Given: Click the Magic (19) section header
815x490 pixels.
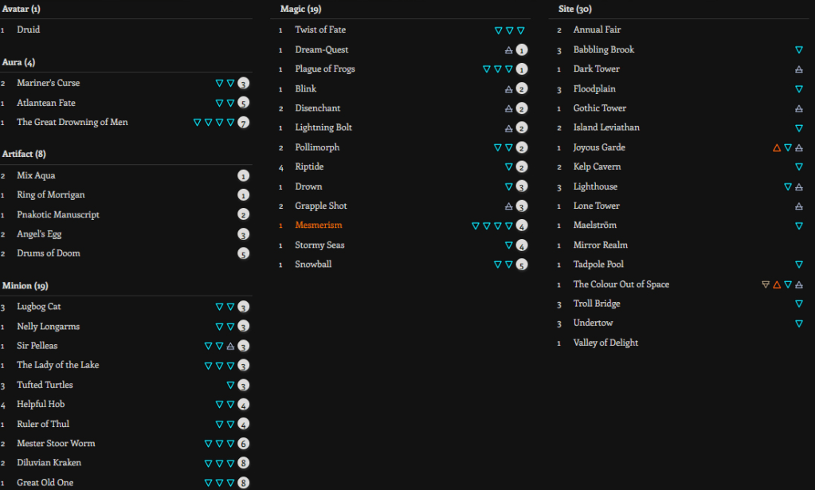Looking at the screenshot, I should (301, 9).
